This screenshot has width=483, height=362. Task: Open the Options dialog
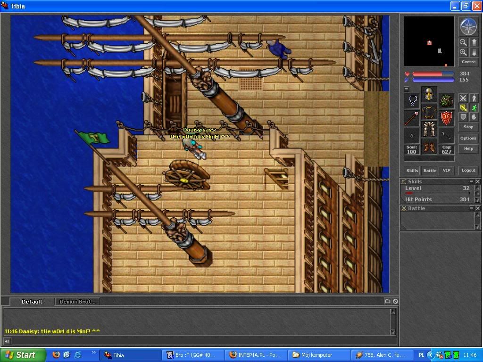tap(468, 138)
